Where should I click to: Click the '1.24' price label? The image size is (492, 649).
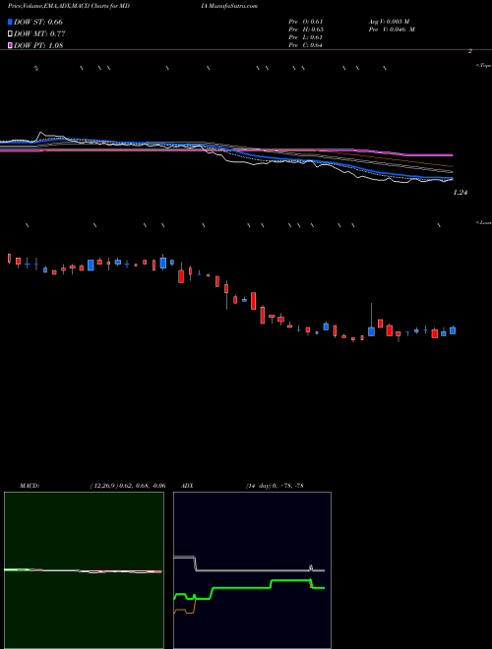pos(461,193)
